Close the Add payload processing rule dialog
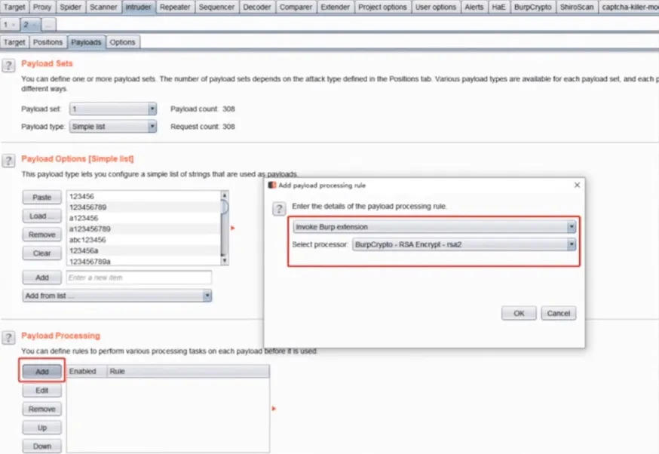This screenshot has height=454, width=659. [x=577, y=185]
